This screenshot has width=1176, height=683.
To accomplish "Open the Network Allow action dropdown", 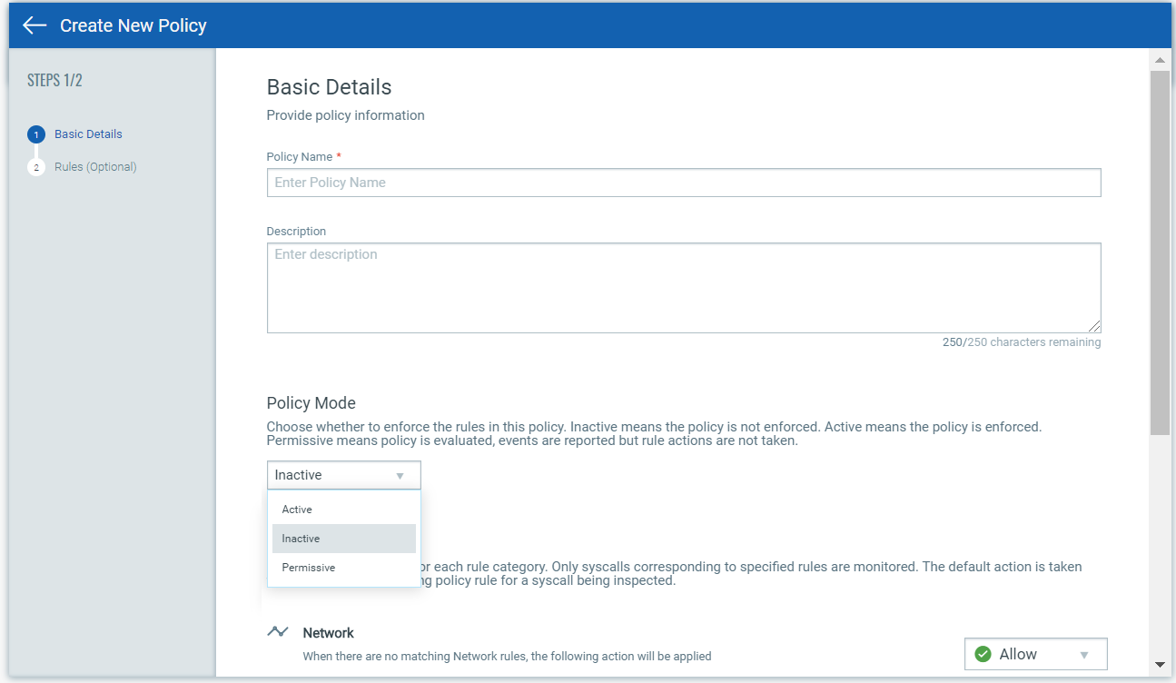I will [1036, 654].
